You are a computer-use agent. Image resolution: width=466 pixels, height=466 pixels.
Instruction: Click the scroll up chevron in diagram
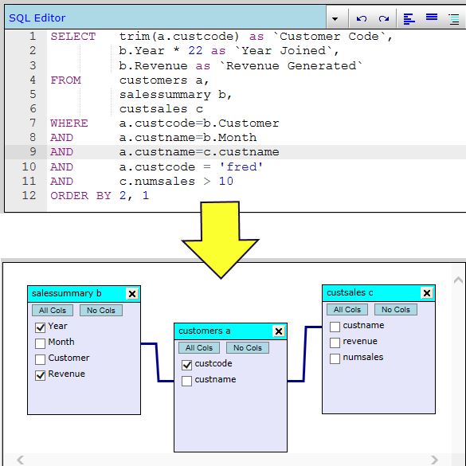point(458,280)
